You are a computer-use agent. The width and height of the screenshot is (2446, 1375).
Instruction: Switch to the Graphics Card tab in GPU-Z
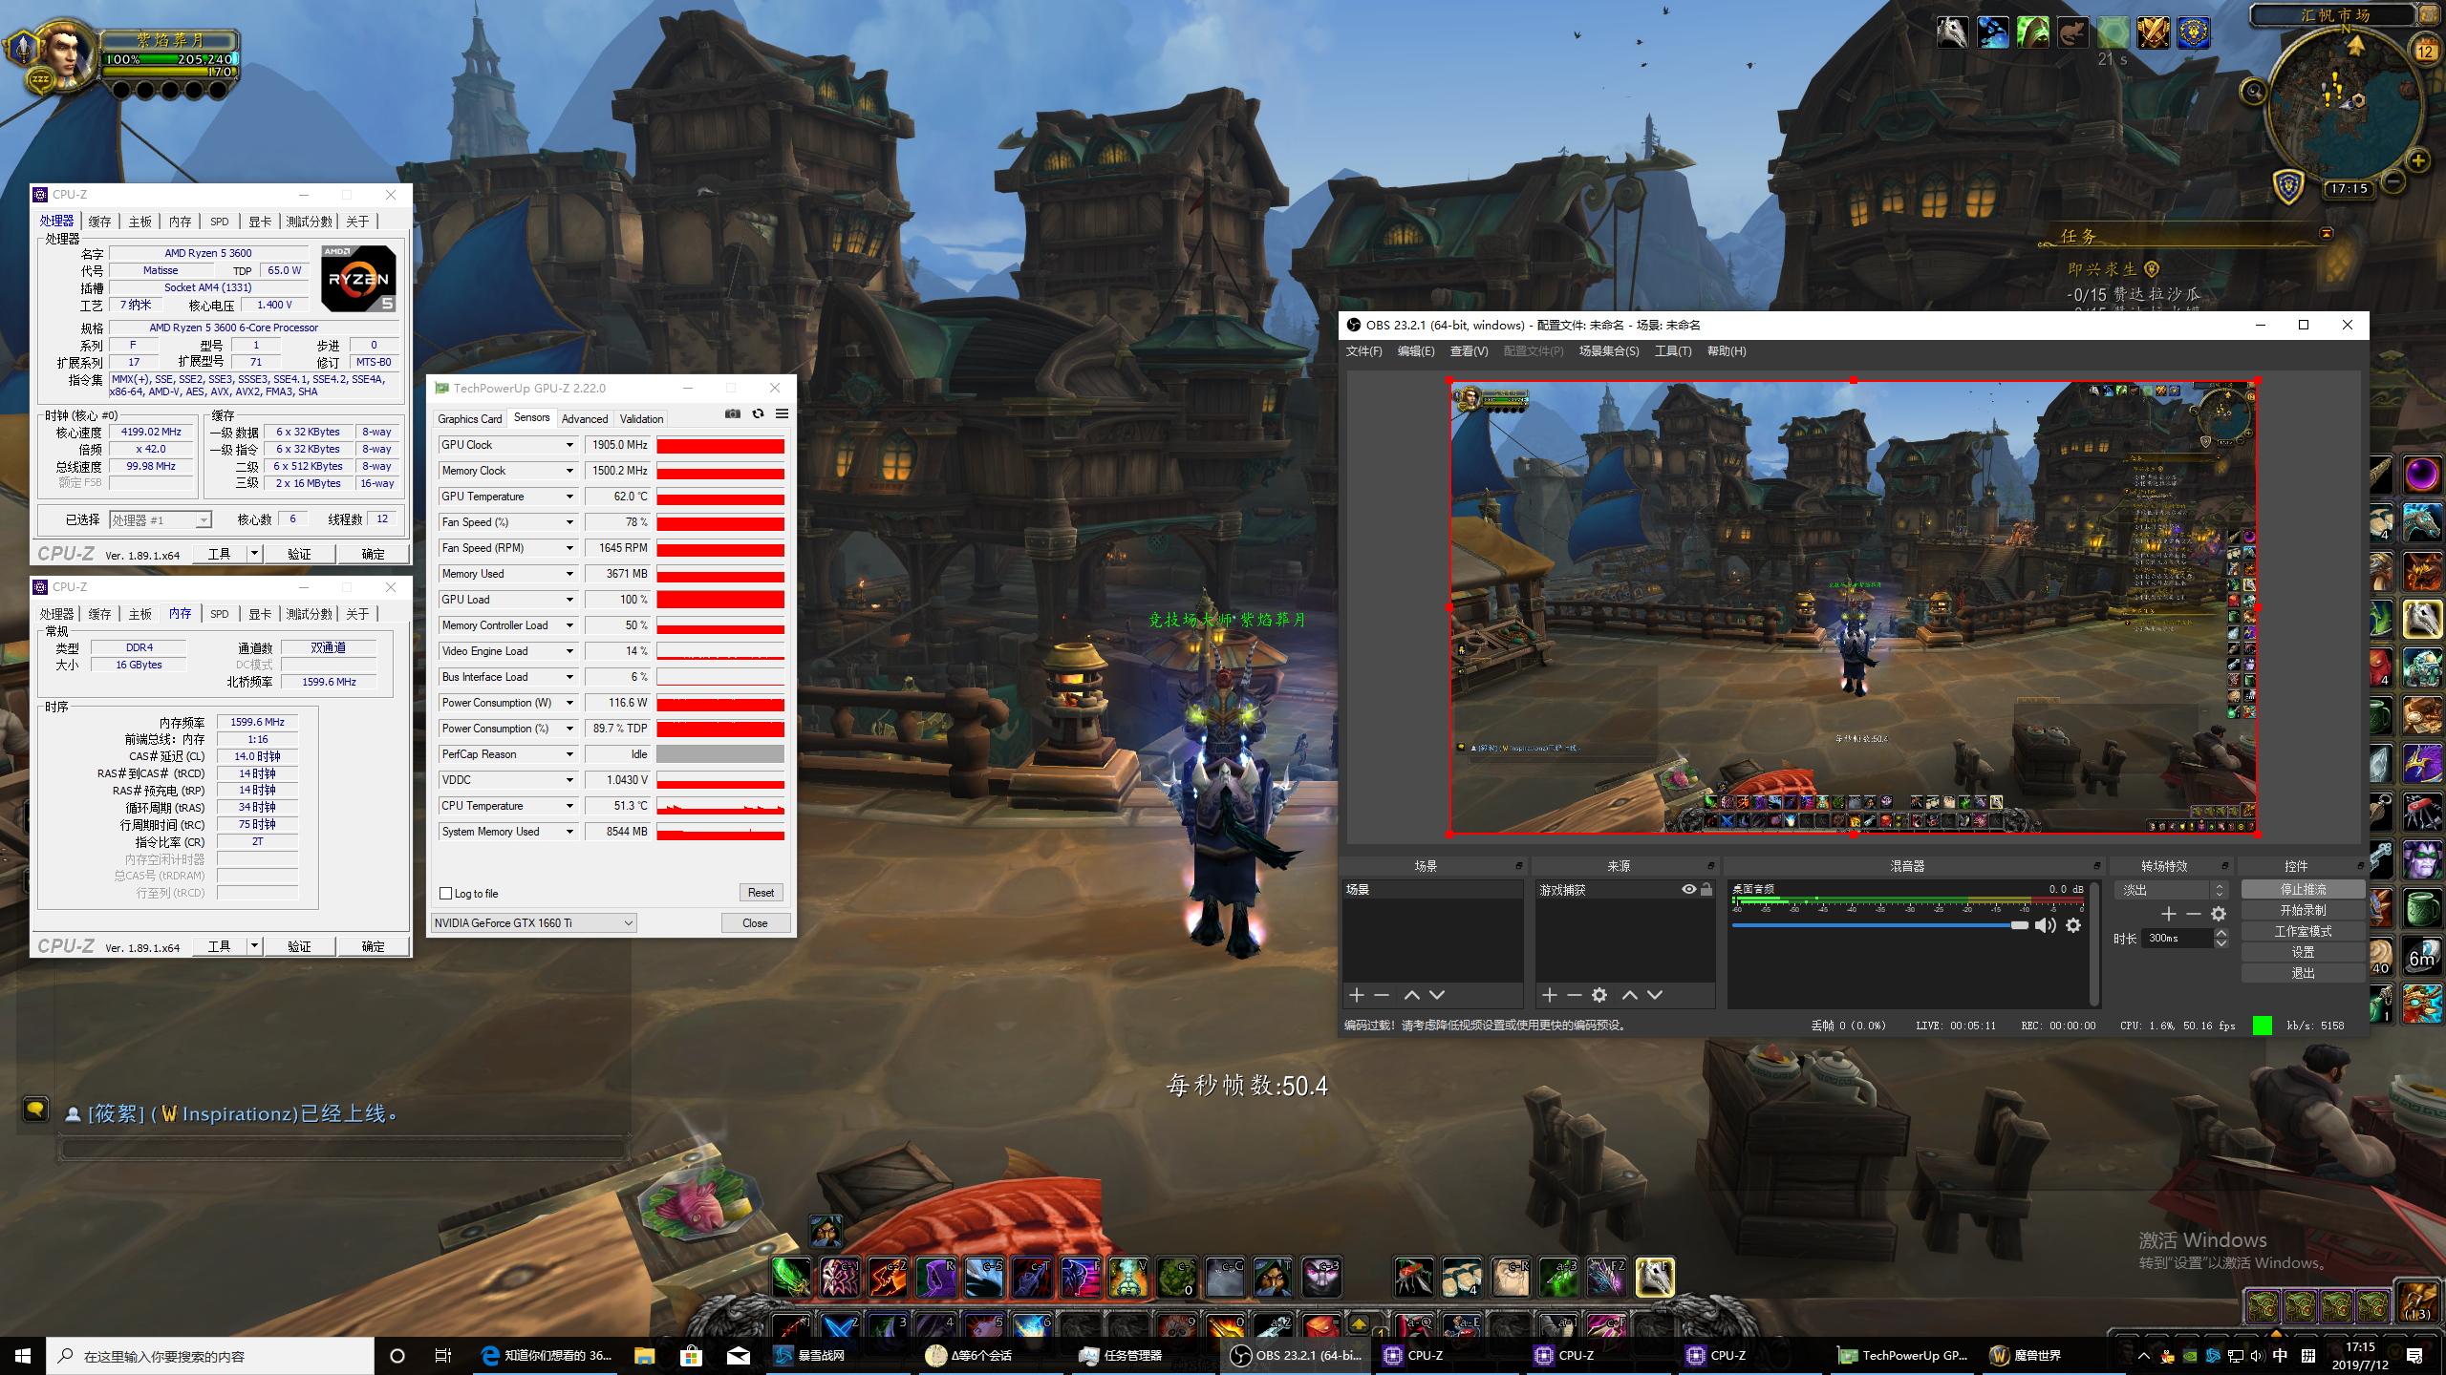point(469,418)
